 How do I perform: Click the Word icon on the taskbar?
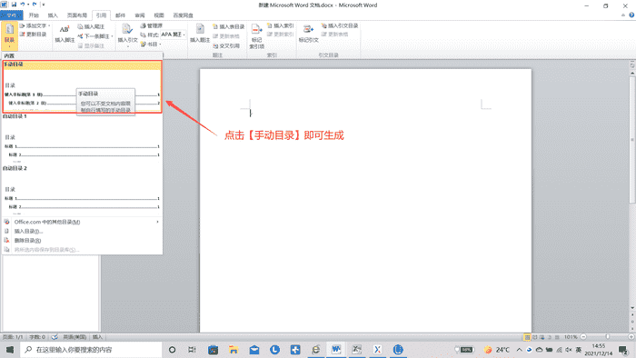point(336,350)
